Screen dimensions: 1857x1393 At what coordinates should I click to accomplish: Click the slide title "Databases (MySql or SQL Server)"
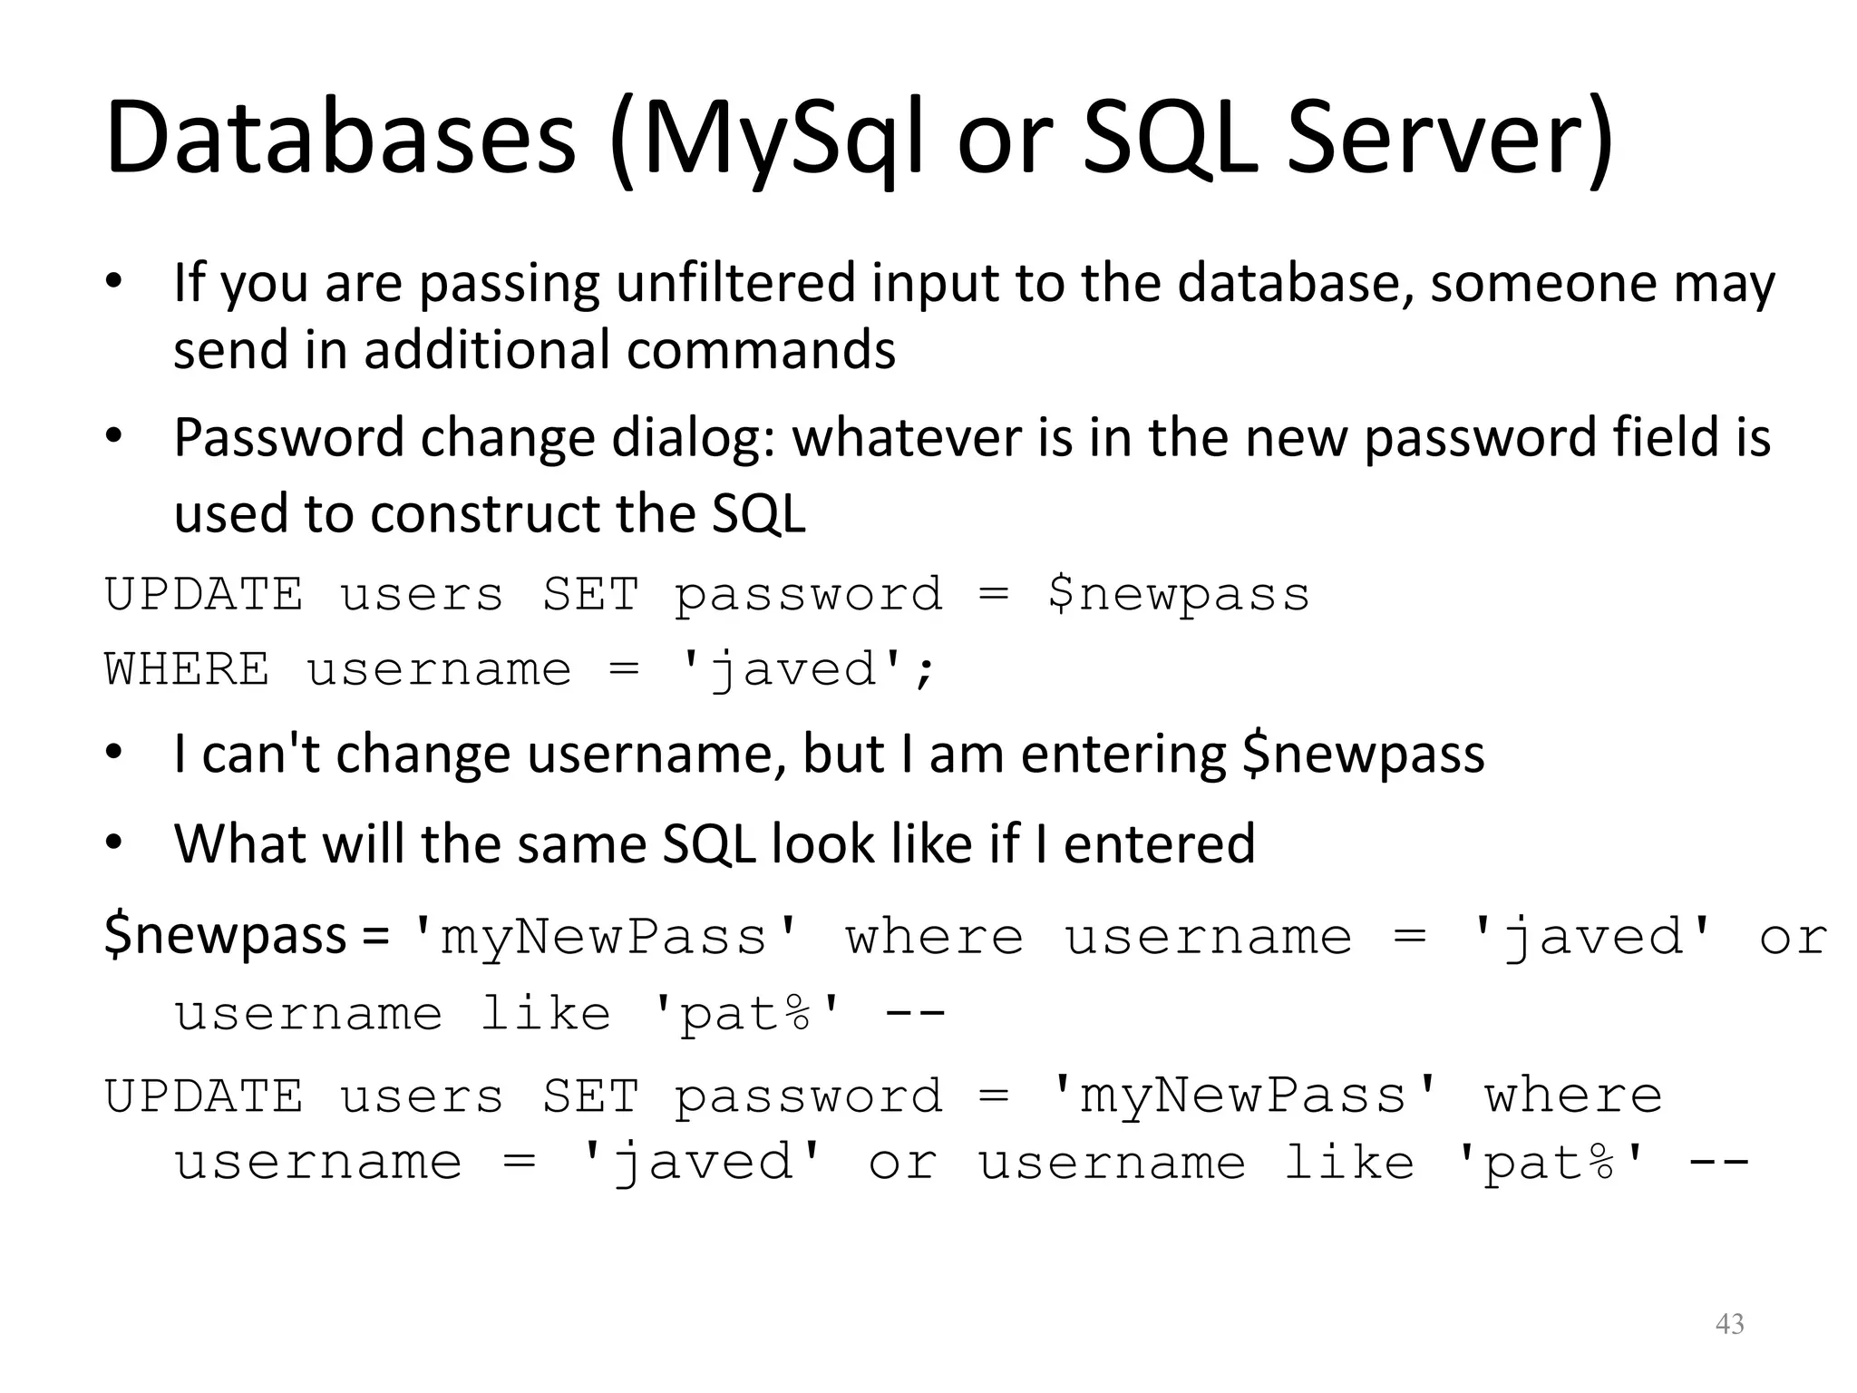[858, 139]
